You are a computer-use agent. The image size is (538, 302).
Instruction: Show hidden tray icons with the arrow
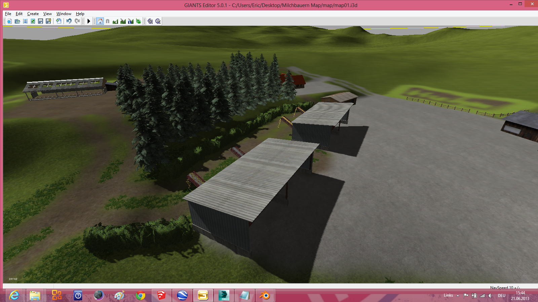click(458, 296)
